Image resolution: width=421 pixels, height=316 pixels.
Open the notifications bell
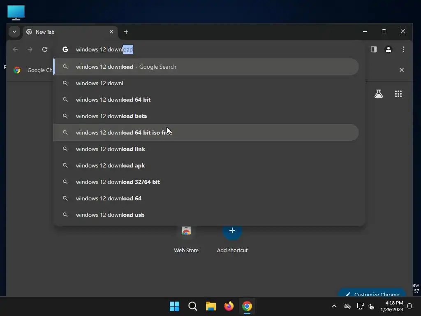click(x=410, y=306)
